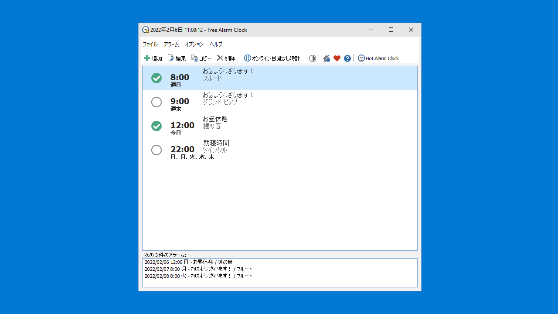Select the 8:00 alarm time text
This screenshot has width=558, height=314.
tap(180, 77)
